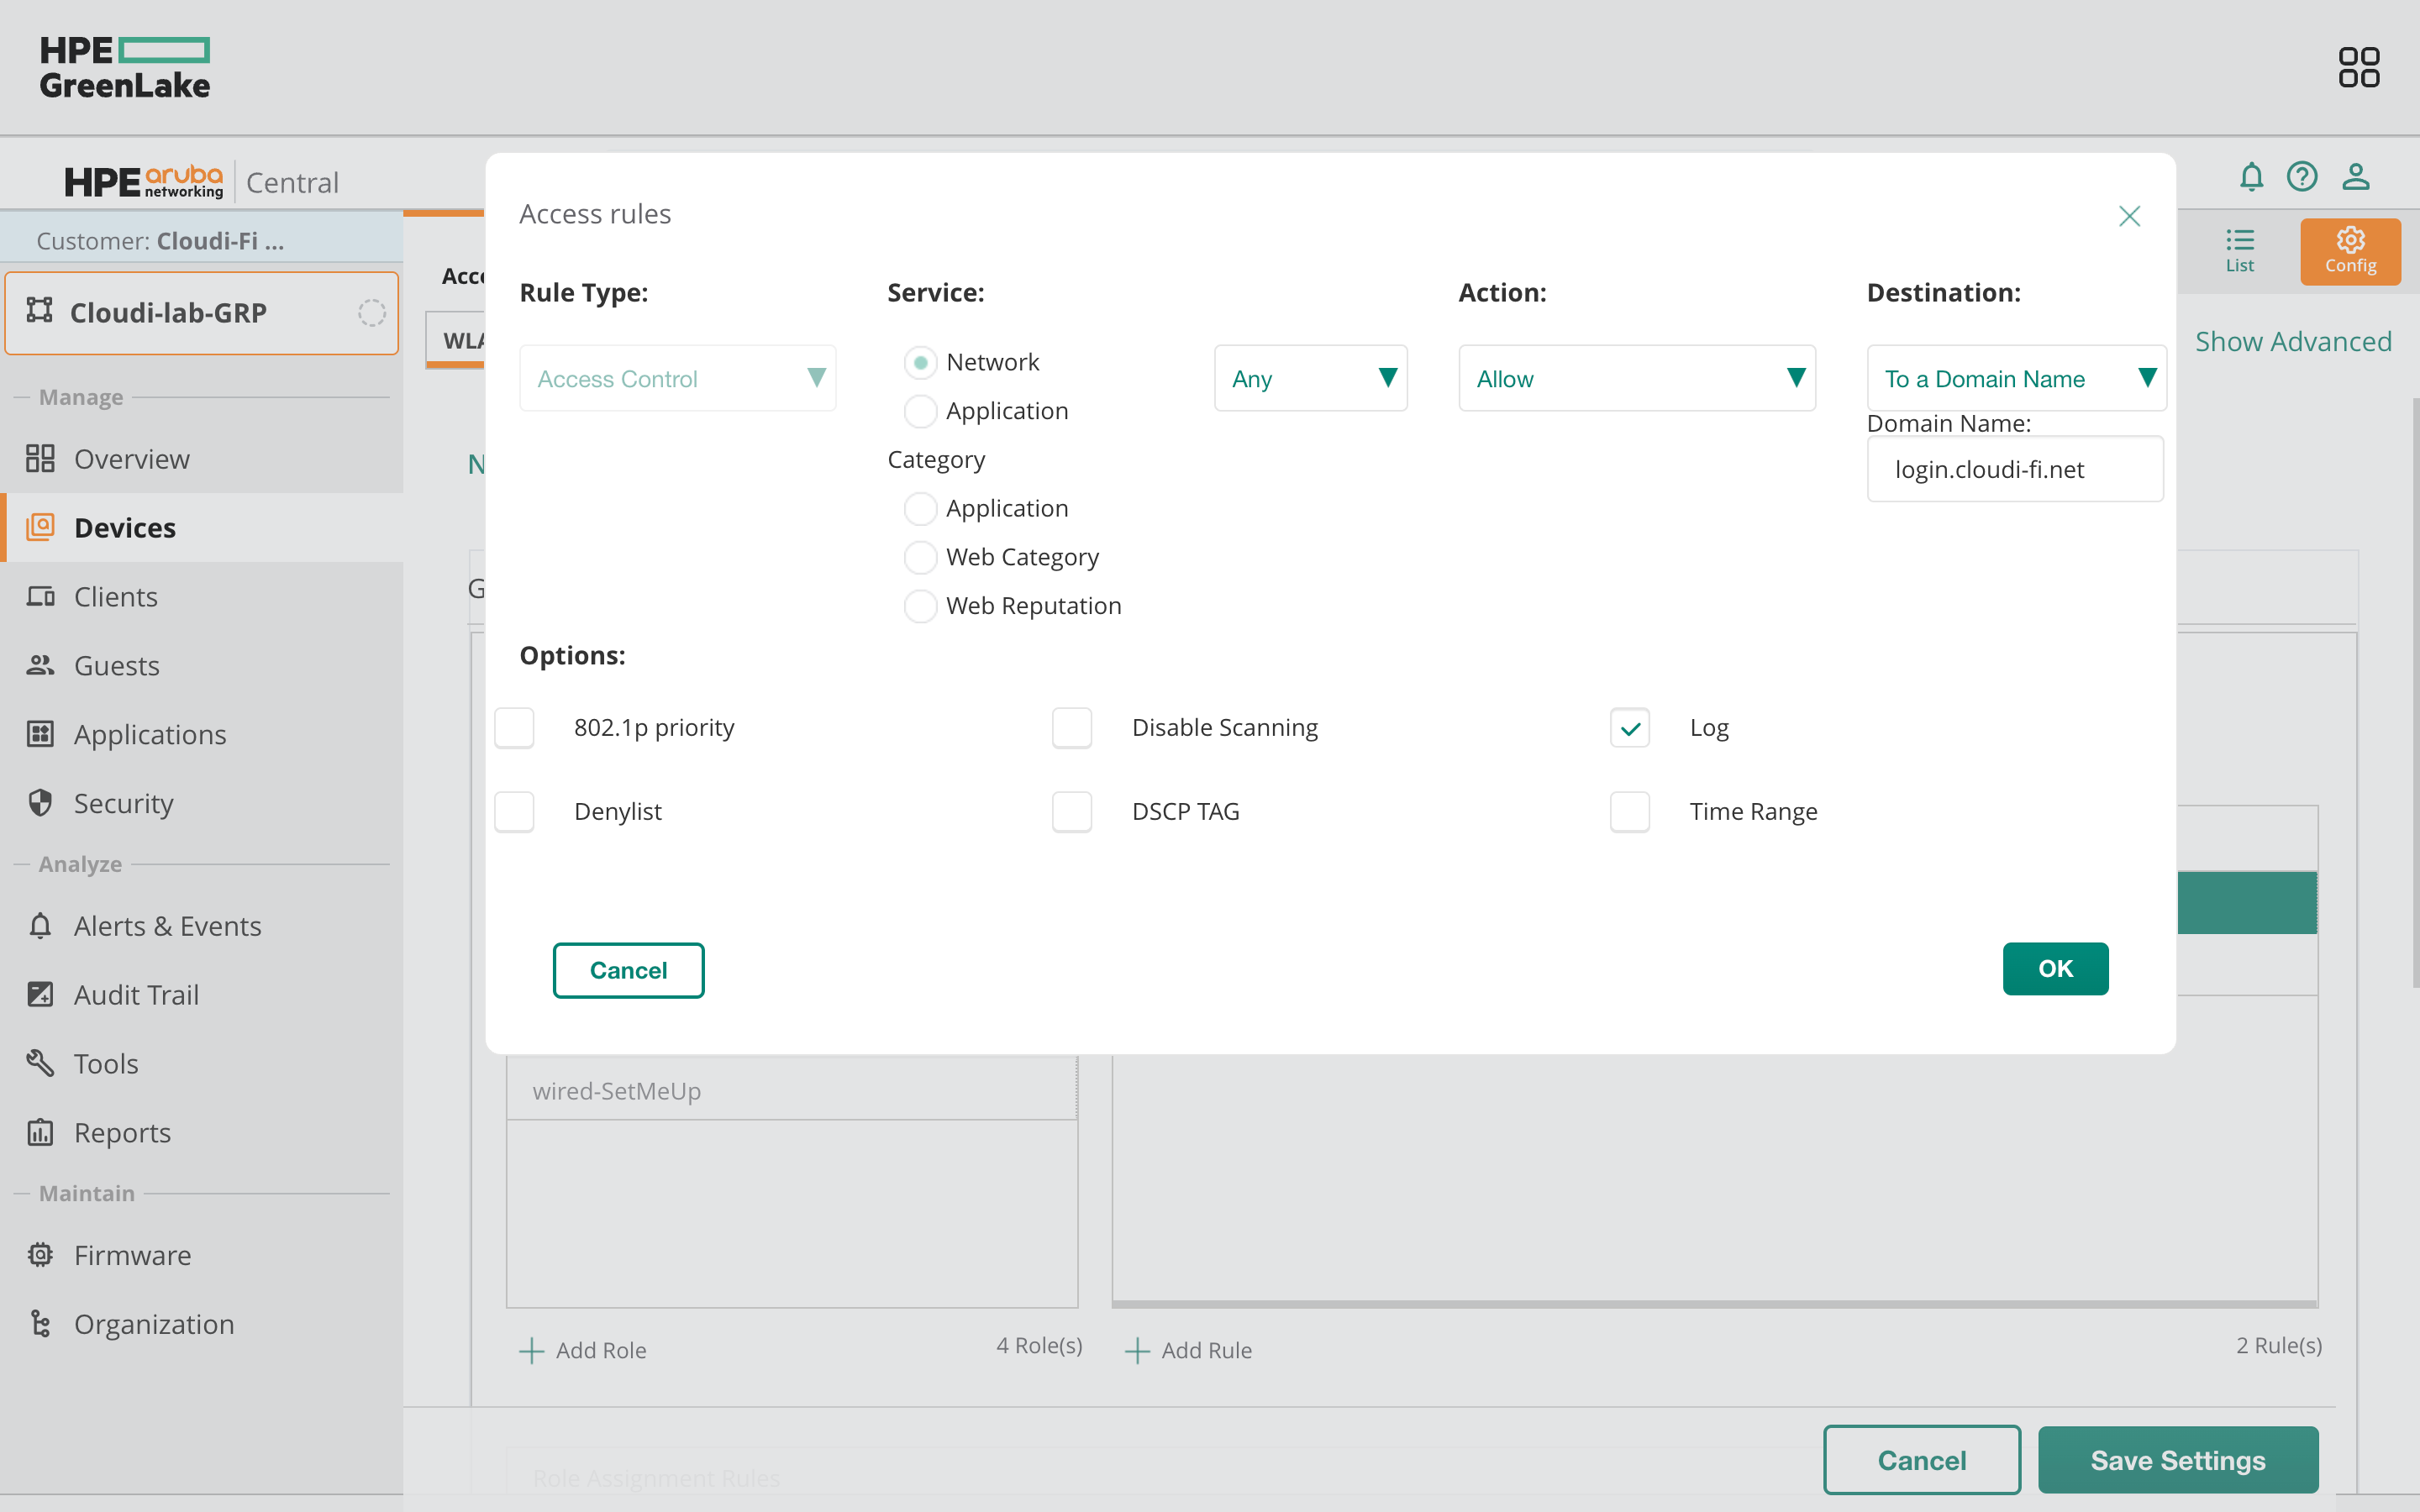Open Audit Trail in sidebar
This screenshot has width=2420, height=1512.
(136, 994)
